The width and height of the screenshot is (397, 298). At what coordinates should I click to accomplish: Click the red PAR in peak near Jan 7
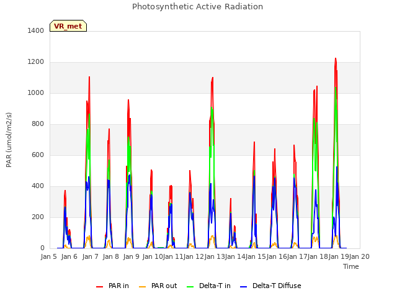(x=89, y=77)
